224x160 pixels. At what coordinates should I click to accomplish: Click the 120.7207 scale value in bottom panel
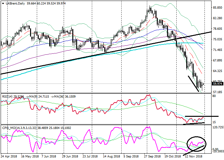pyautogui.click(x=217, y=127)
